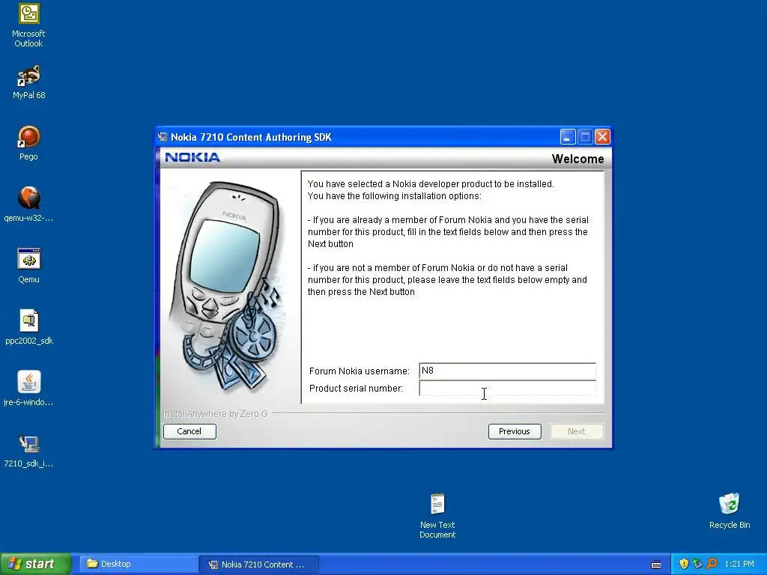
Task: Click the on-screen keyboard taskbar icon
Action: [656, 565]
